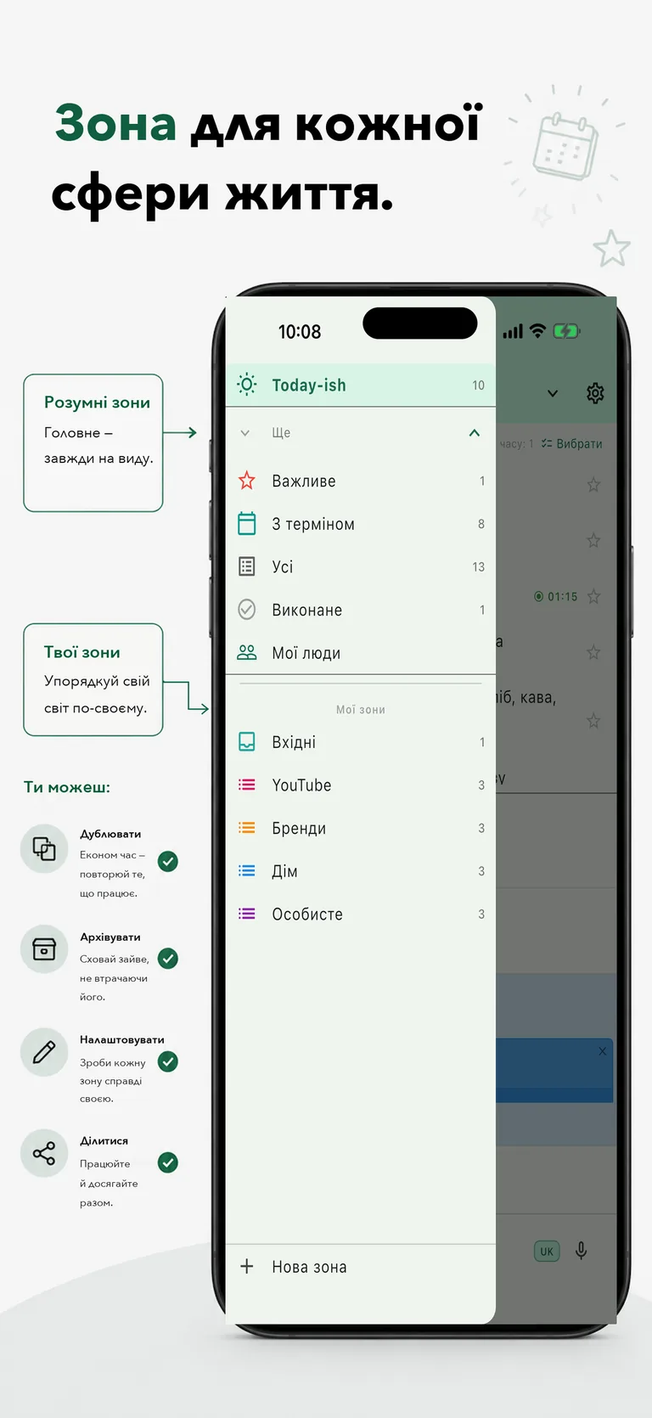Close the blue banner with X

pos(603,1051)
